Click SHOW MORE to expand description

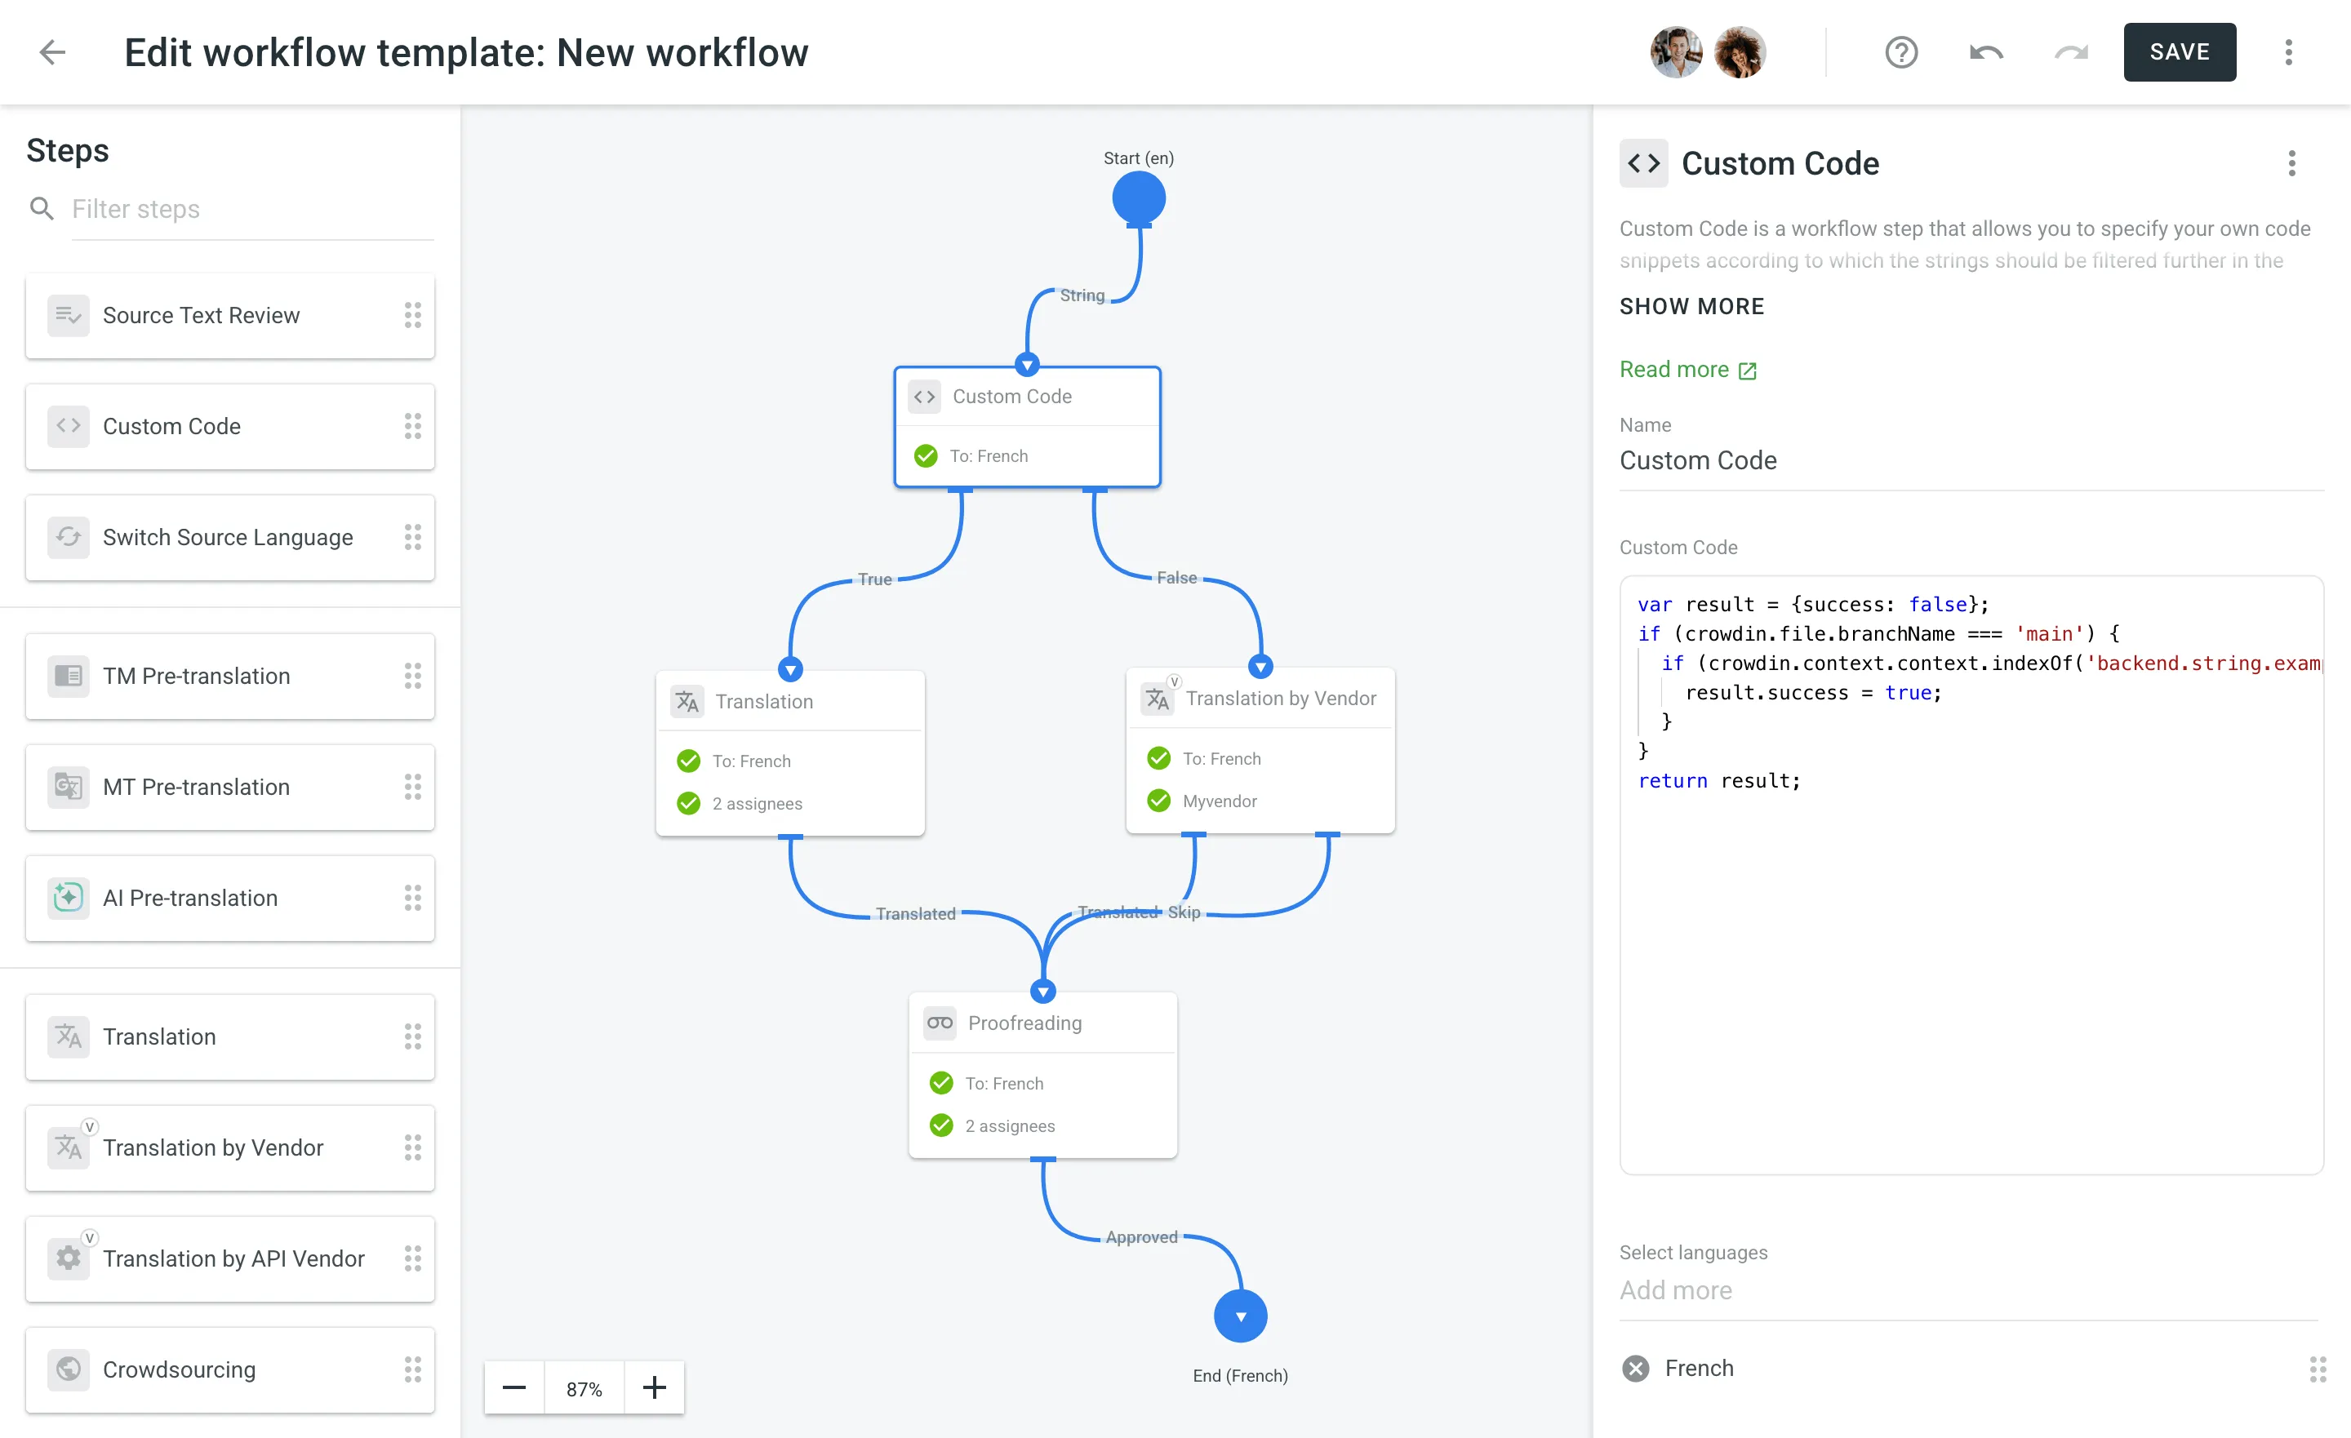click(1691, 306)
